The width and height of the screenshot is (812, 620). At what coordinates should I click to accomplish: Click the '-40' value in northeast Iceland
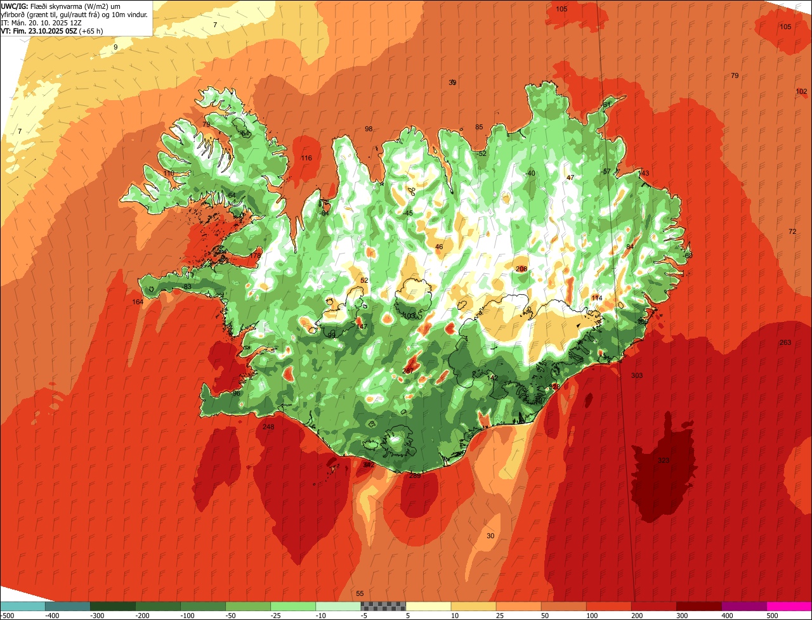(x=530, y=174)
